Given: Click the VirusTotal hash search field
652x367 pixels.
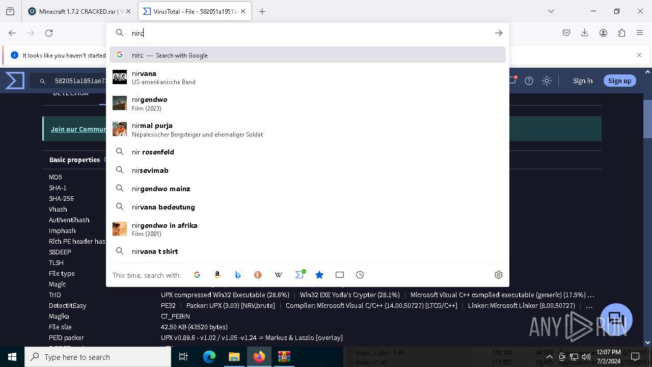Looking at the screenshot, I should [69, 81].
